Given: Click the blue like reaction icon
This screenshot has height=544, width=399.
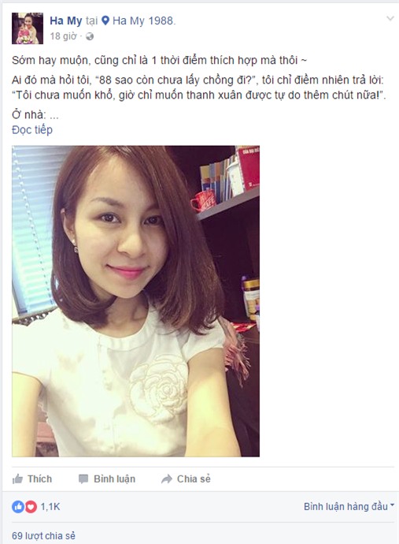Looking at the screenshot, I should pos(18,507).
